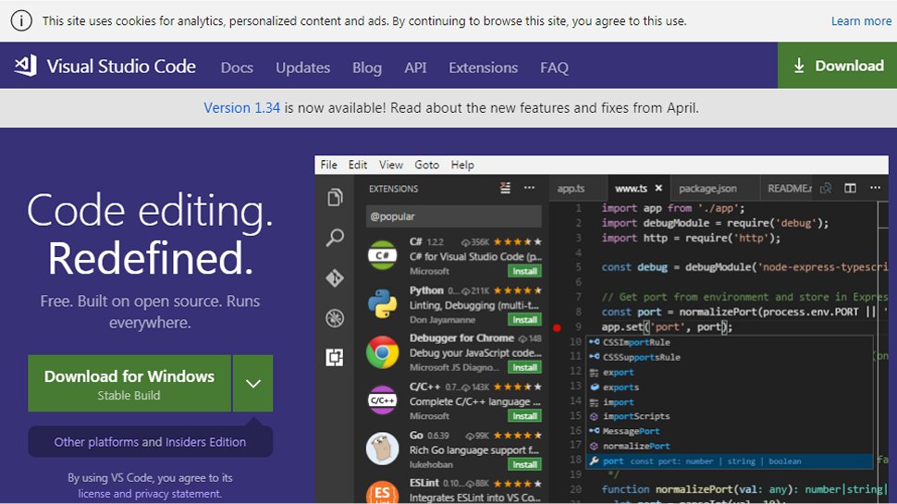The width and height of the screenshot is (897, 504).
Task: Install the Python extension
Action: point(524,320)
